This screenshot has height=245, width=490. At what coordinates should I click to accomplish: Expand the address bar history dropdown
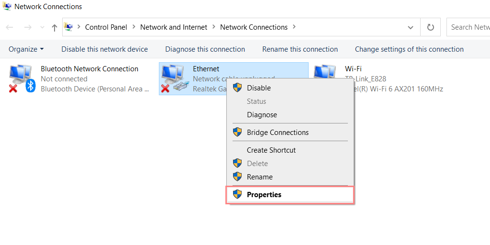(411, 27)
